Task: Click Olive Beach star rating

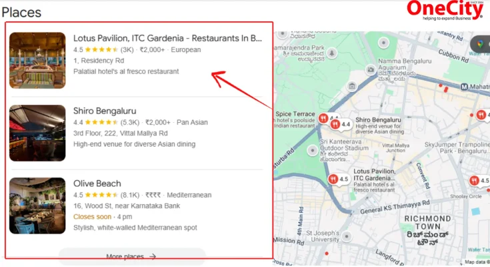Action: tap(101, 195)
